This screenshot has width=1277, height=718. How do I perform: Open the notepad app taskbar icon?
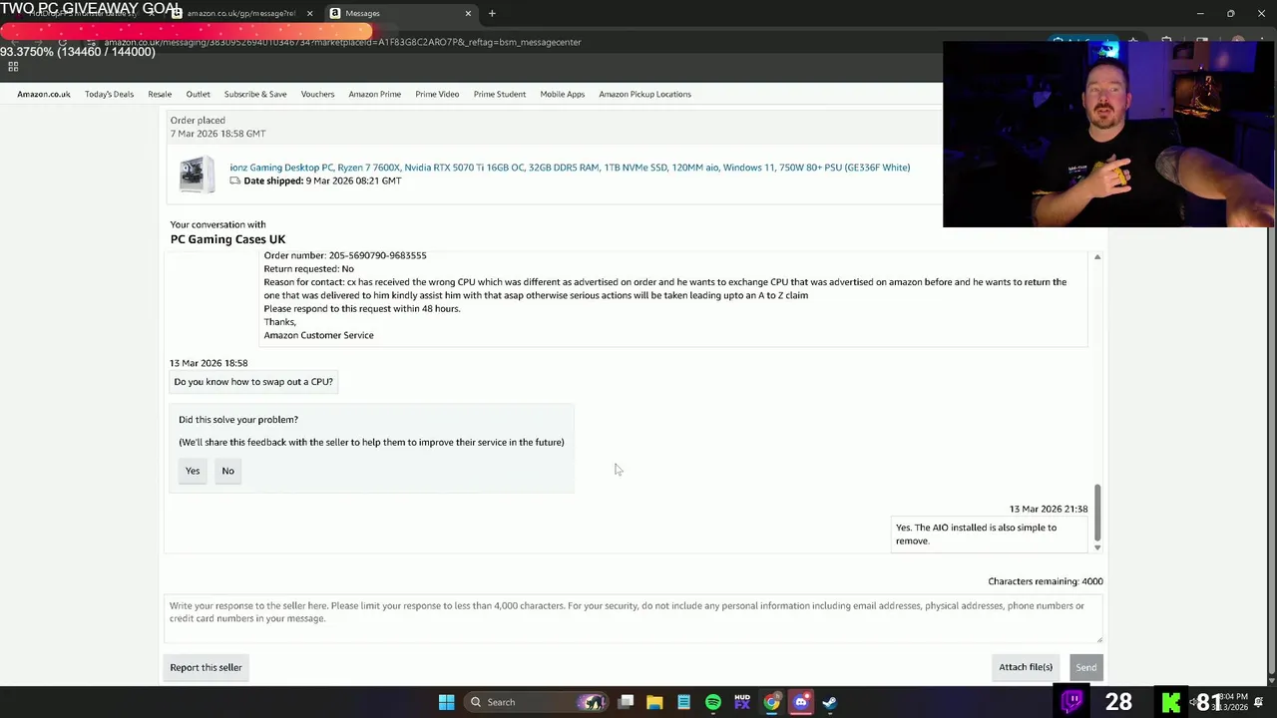click(683, 702)
